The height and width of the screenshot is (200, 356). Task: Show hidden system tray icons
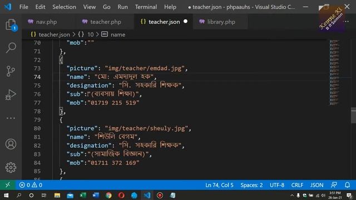coord(292,195)
